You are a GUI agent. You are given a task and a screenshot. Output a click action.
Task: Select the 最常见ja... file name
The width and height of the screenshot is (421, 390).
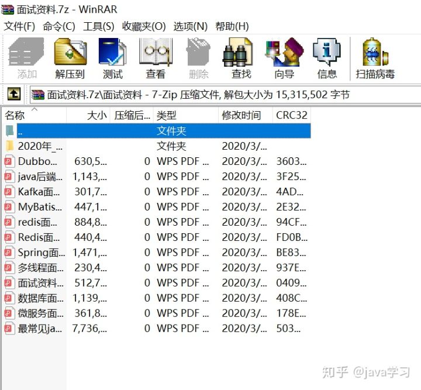40,329
